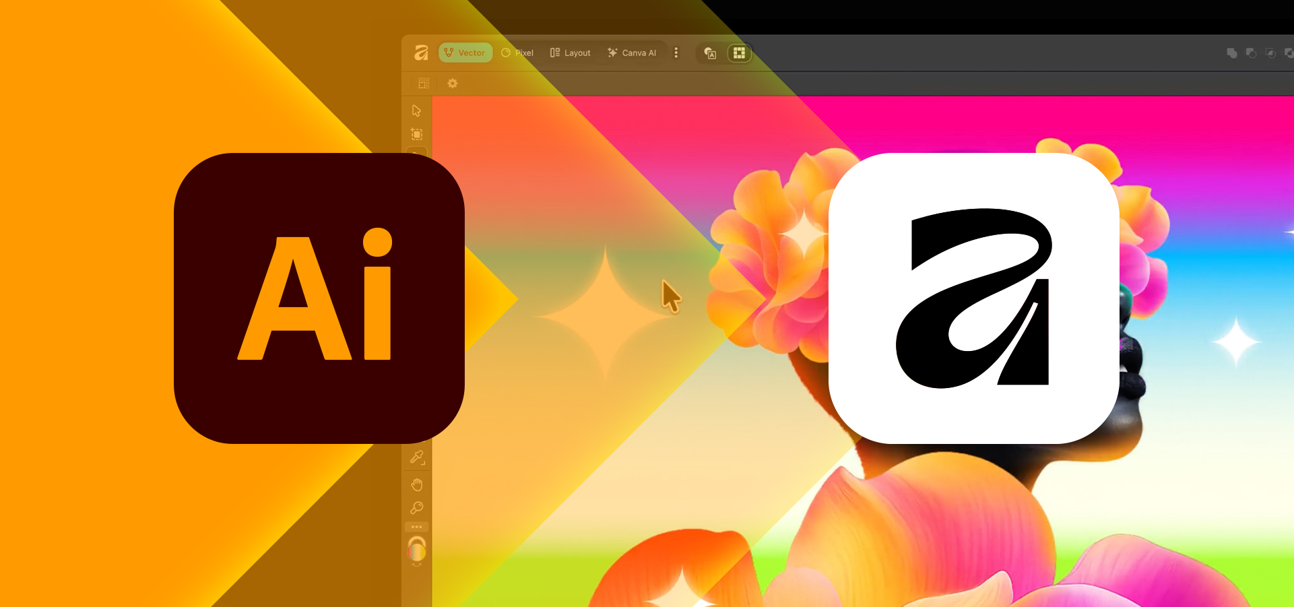Click the large Adobe Illustrator Ai logo
This screenshot has width=1294, height=607.
point(319,298)
